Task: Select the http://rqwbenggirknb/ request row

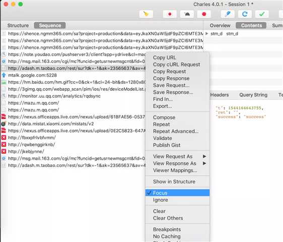Action: [73, 144]
